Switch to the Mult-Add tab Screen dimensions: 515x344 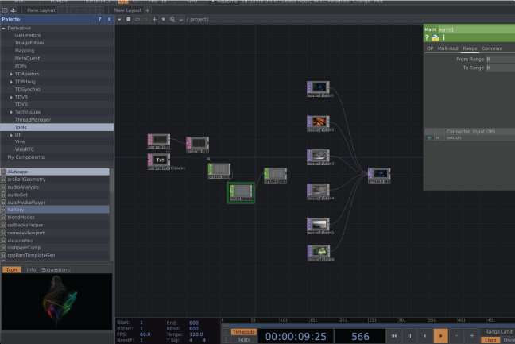coord(447,48)
